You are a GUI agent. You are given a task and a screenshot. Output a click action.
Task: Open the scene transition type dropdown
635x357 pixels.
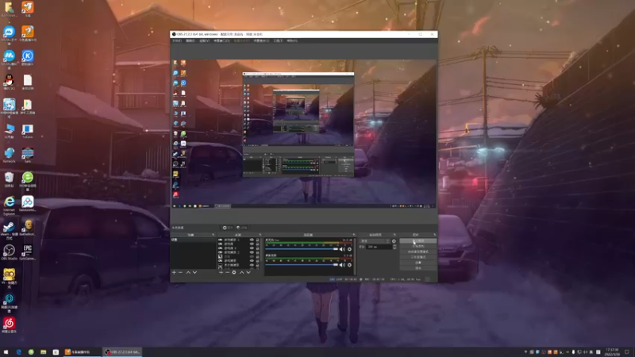(x=375, y=241)
